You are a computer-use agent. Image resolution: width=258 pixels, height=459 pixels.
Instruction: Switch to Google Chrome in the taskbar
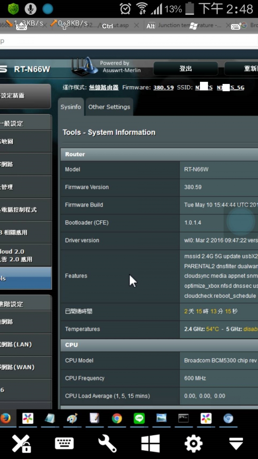point(117,418)
